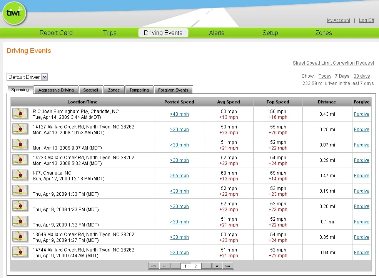Click the Driving Events page heading

[29, 51]
